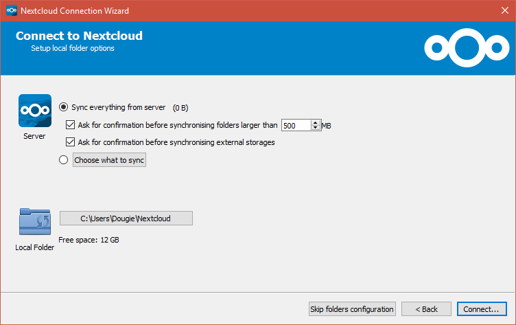Screen dimensions: 516x325
Task: Click Skip folders configuration button
Action: click(352, 309)
